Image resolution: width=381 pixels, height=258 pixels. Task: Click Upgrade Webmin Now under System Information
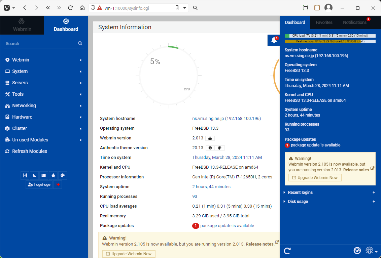tap(129, 254)
